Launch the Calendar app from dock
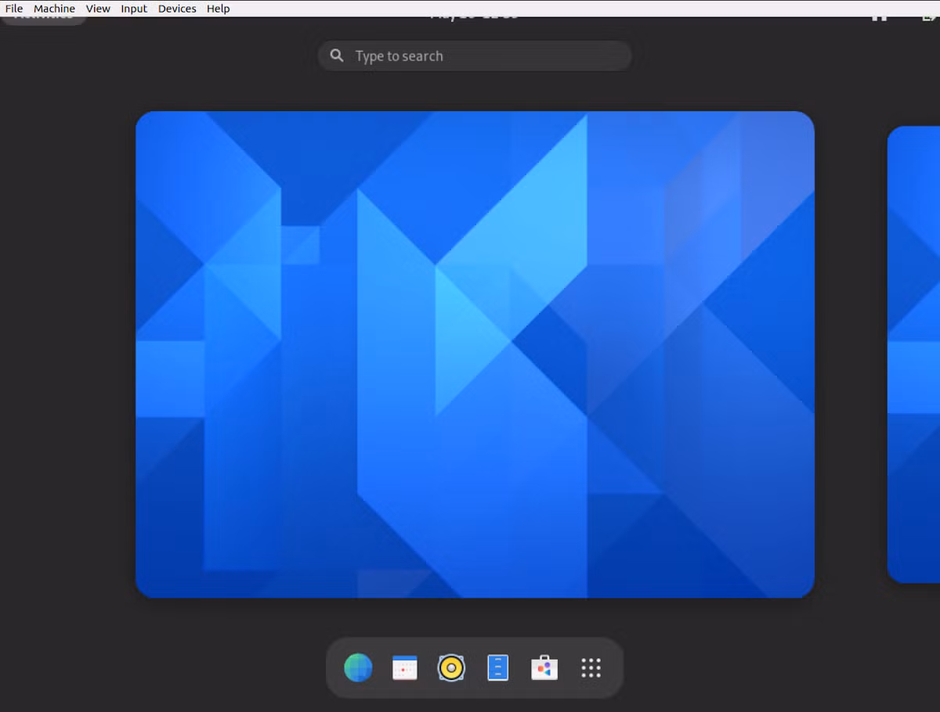The height and width of the screenshot is (712, 940). (404, 667)
